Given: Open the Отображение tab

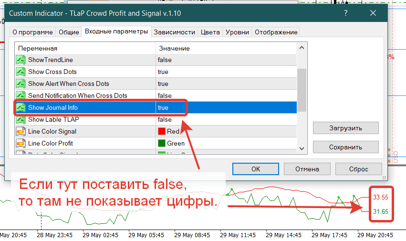Looking at the screenshot, I should click(276, 32).
